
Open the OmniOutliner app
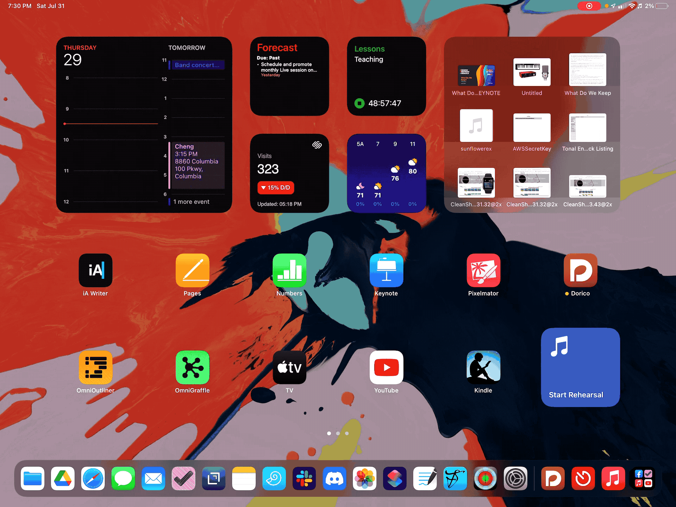coord(95,367)
